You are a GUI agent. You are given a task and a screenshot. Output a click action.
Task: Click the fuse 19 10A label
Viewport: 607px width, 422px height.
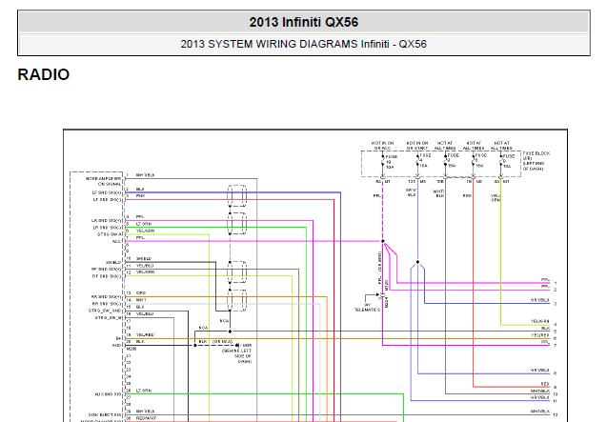[391, 162]
